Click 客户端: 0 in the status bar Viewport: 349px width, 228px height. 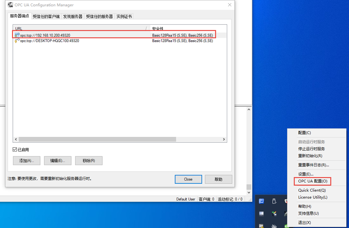(x=206, y=199)
